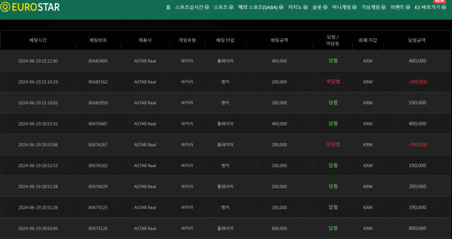Open the 카지노 menu
The height and width of the screenshot is (239, 452).
tap(295, 7)
